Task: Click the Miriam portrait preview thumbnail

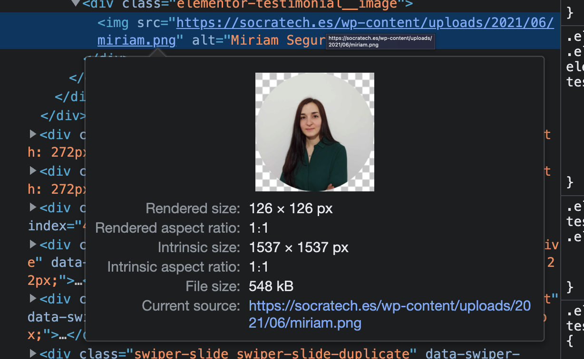Action: coord(315,132)
